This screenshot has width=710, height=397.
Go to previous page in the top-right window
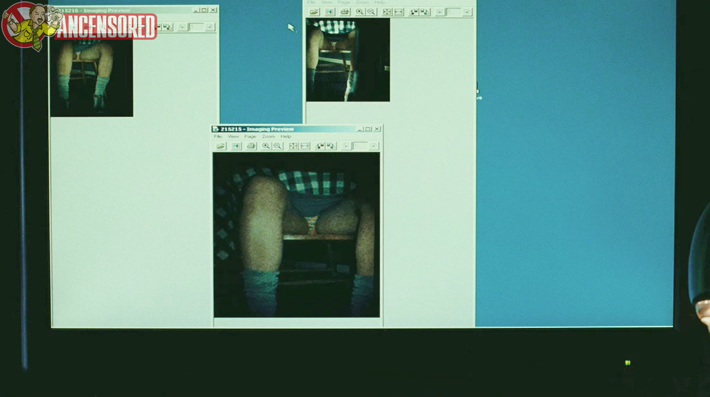coord(440,12)
